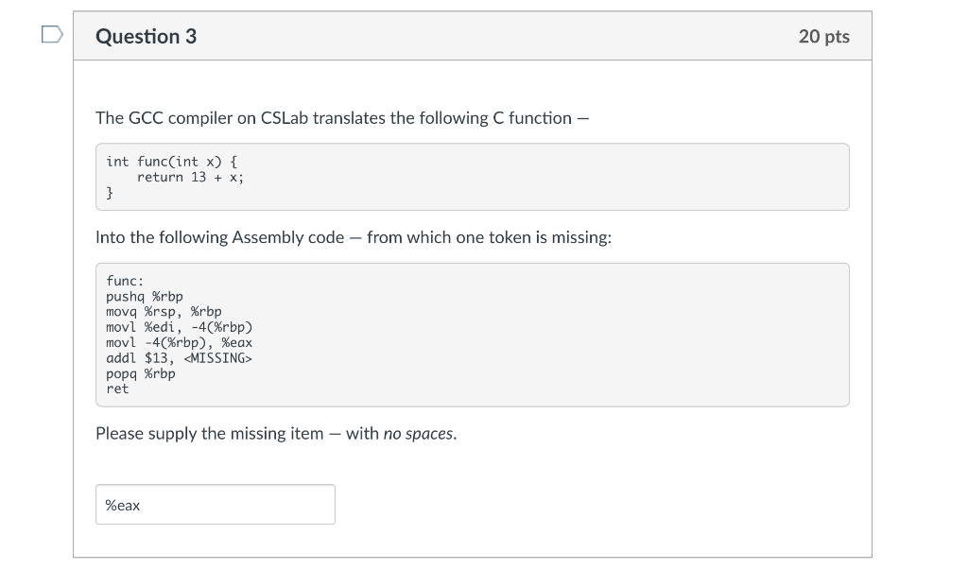Click the 'ret' instruction line
968x587 pixels.
click(x=117, y=388)
